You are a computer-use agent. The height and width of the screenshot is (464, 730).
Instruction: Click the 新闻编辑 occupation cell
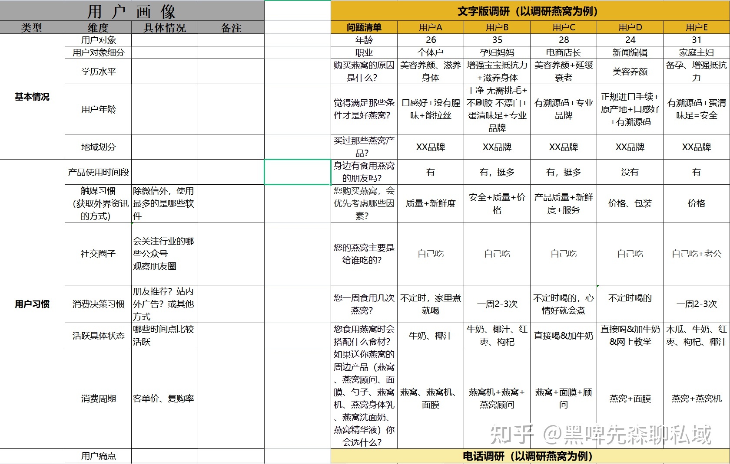(x=630, y=52)
